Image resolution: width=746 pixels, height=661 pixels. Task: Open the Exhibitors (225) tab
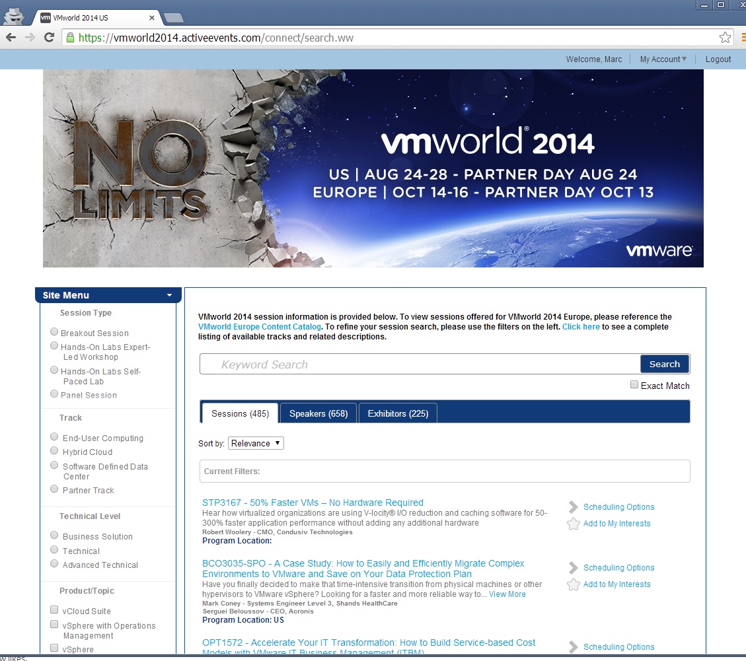(x=398, y=413)
